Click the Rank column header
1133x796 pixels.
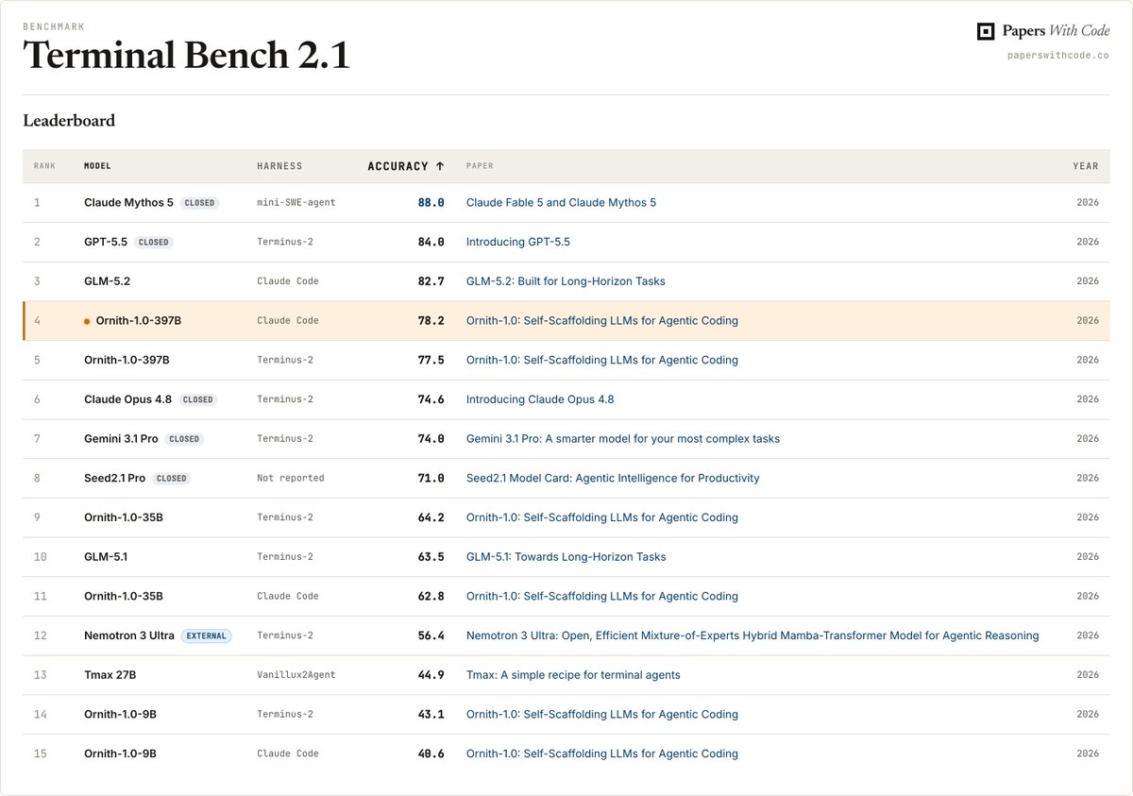[x=44, y=166]
